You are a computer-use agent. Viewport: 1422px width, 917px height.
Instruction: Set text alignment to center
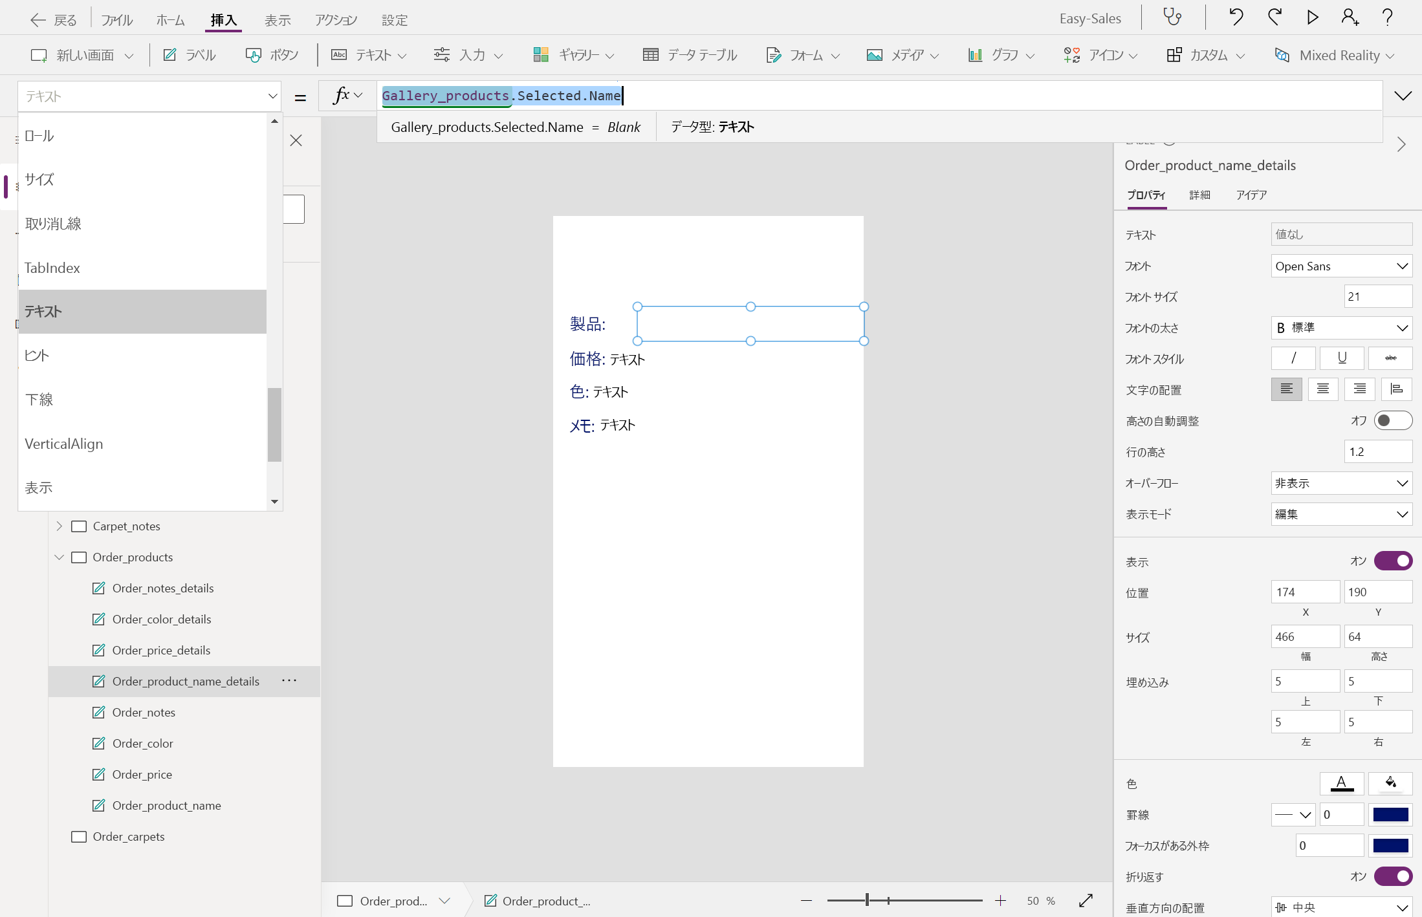click(x=1323, y=389)
